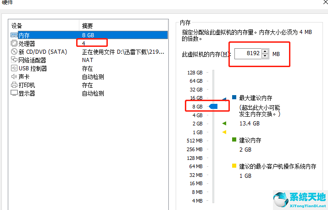
Task: Click the 1 GB slider scale label
Action: (x=198, y=132)
